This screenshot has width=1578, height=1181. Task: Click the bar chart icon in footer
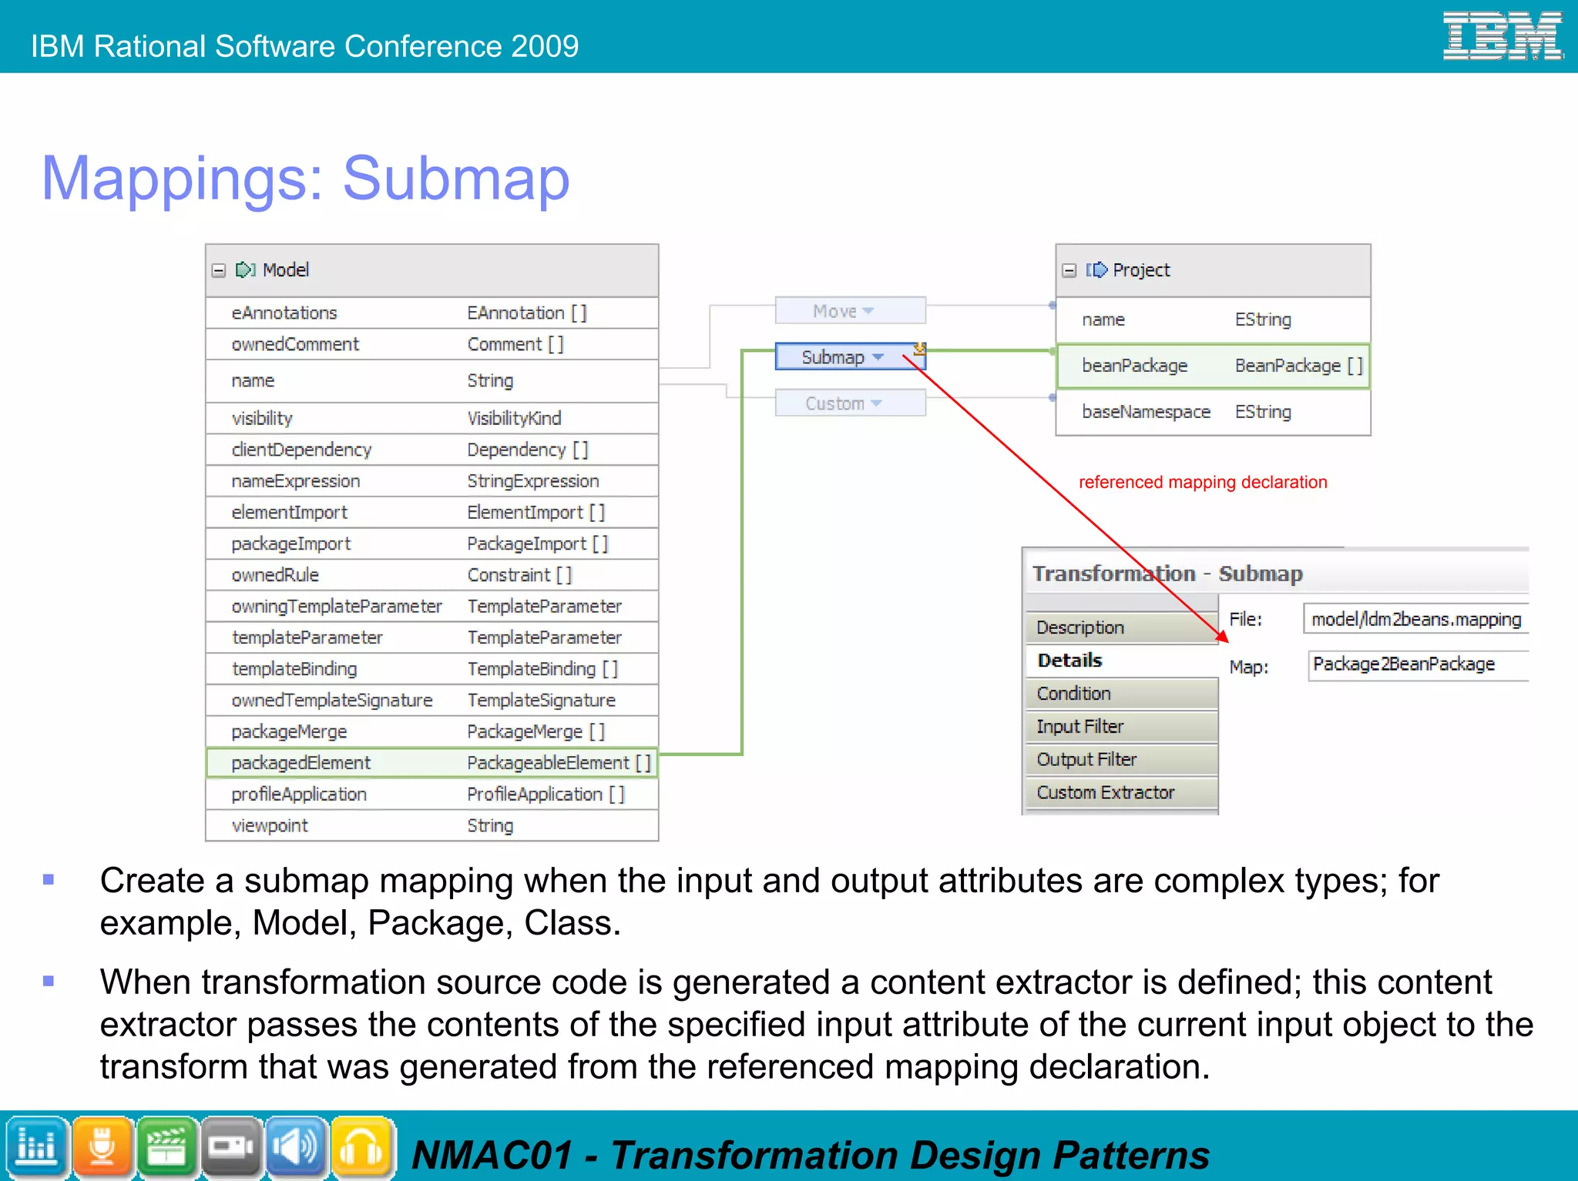(36, 1146)
